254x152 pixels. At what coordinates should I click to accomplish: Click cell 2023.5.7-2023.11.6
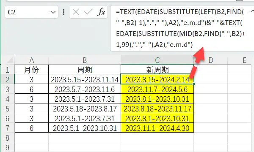(x=85, y=89)
